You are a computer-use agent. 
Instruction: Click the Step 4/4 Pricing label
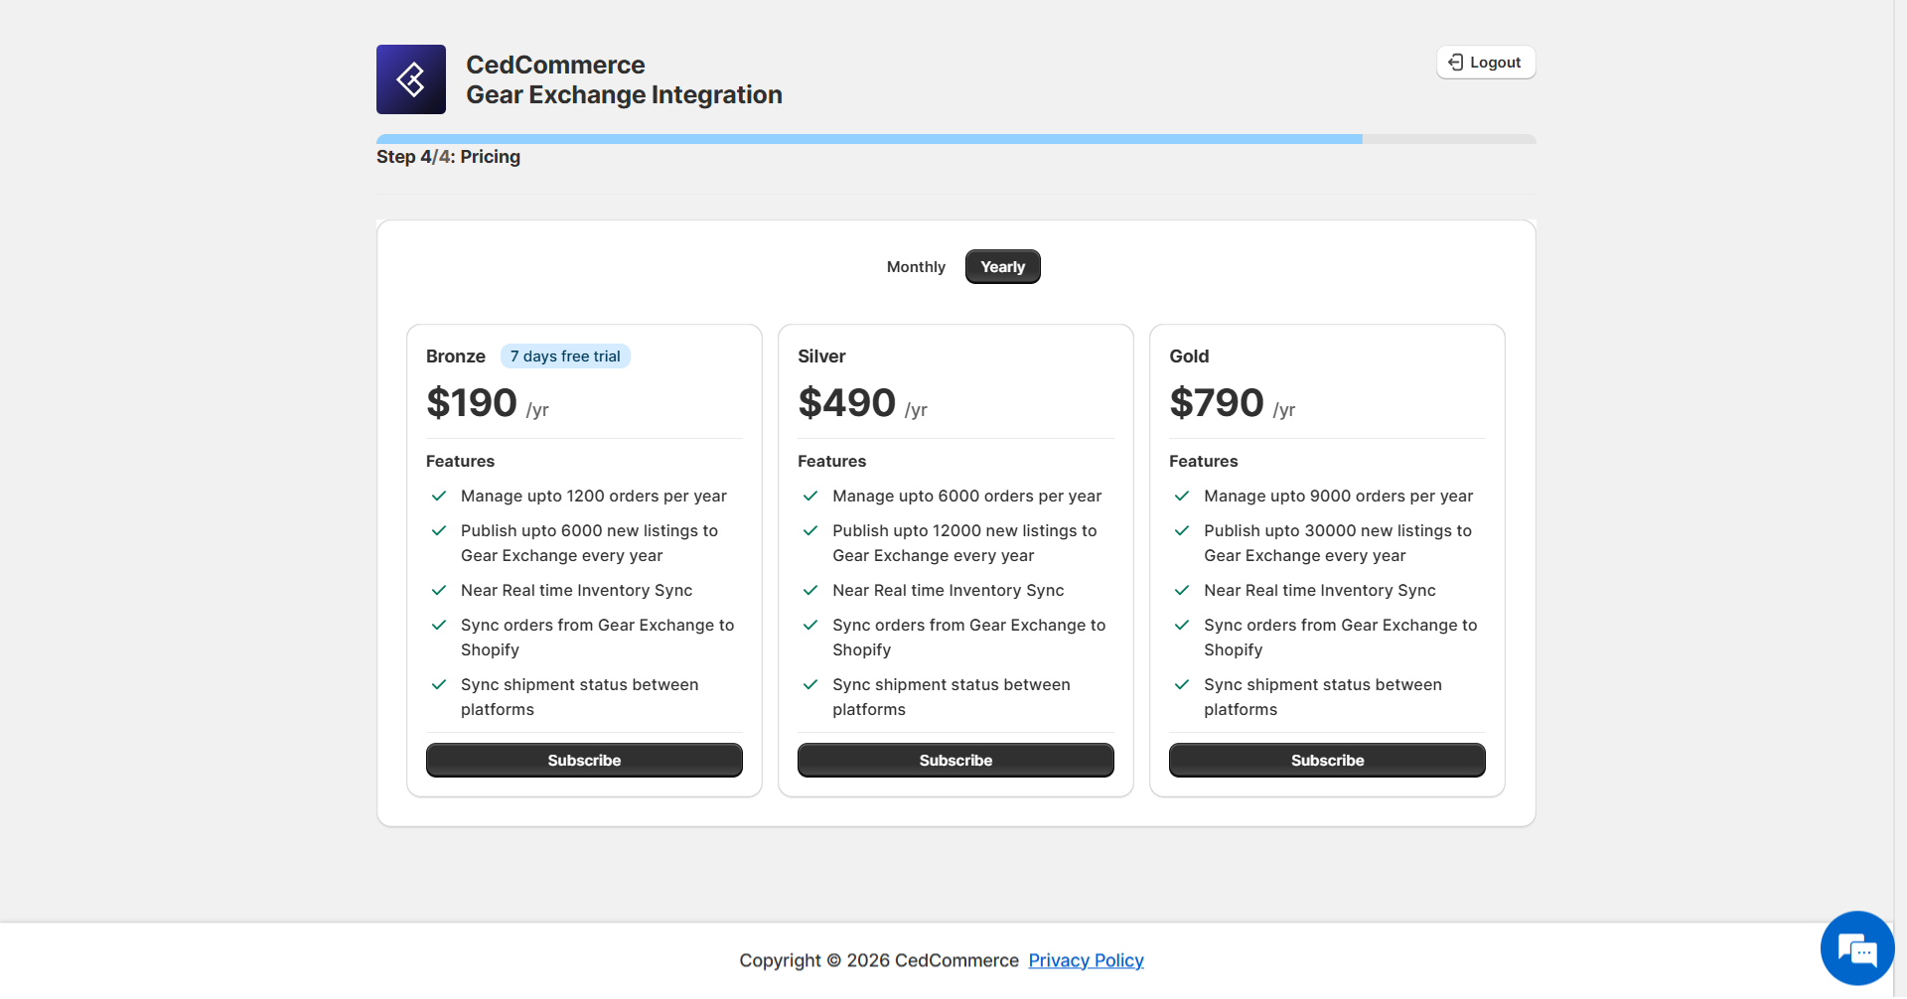click(x=448, y=157)
